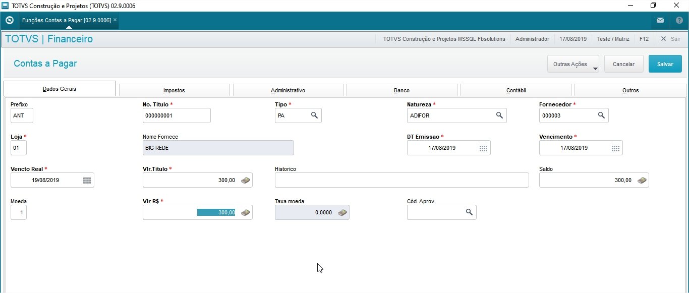Switch to the Outros tab
This screenshot has width=689, height=293.
click(x=630, y=90)
